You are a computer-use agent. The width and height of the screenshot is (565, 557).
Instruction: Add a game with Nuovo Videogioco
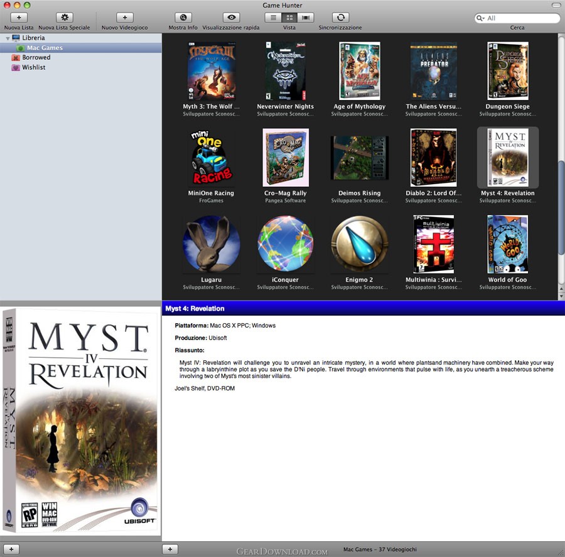125,18
